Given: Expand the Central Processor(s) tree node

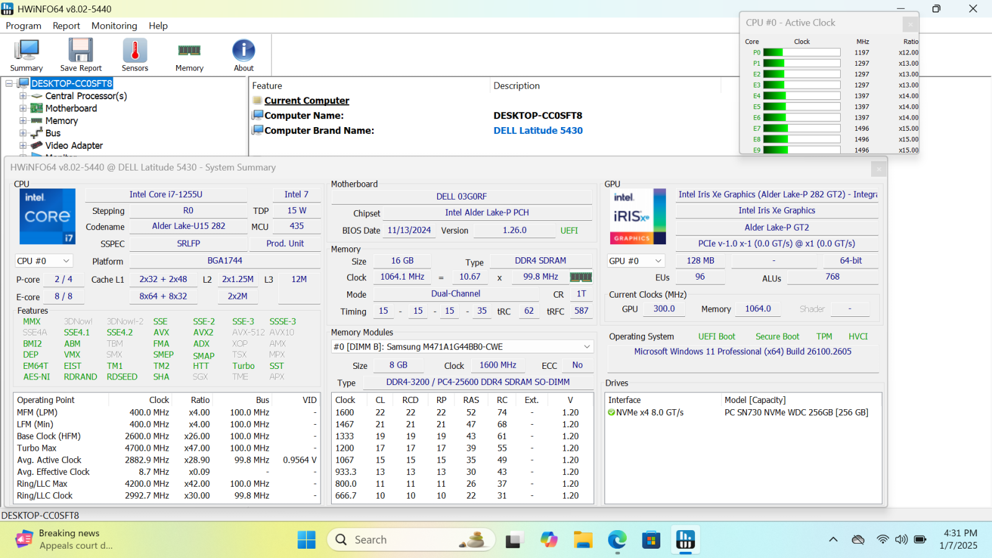Looking at the screenshot, I should [x=23, y=96].
